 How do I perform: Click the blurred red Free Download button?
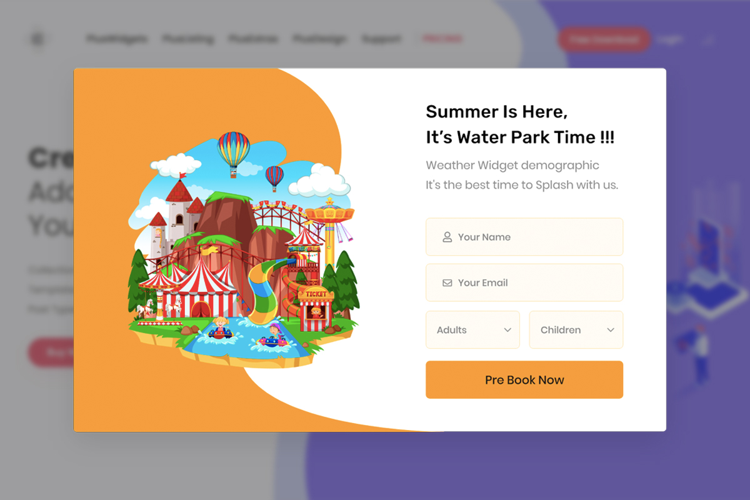tap(604, 39)
